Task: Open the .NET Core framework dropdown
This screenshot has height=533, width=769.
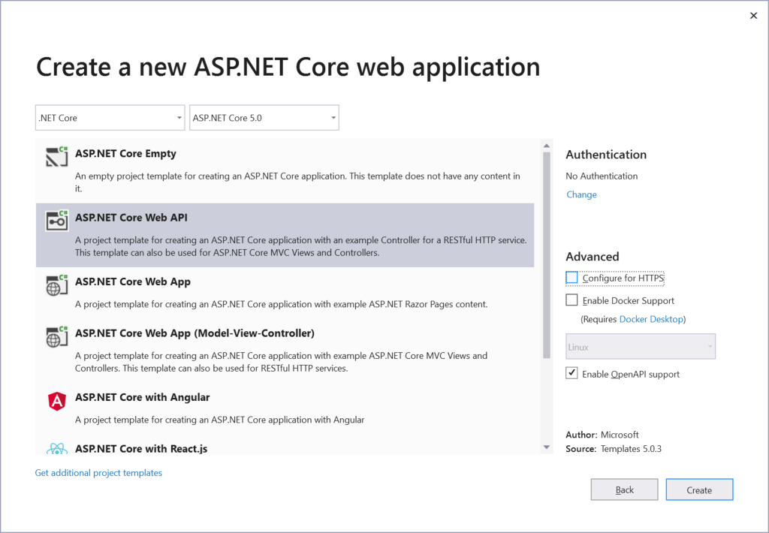Action: coord(110,118)
